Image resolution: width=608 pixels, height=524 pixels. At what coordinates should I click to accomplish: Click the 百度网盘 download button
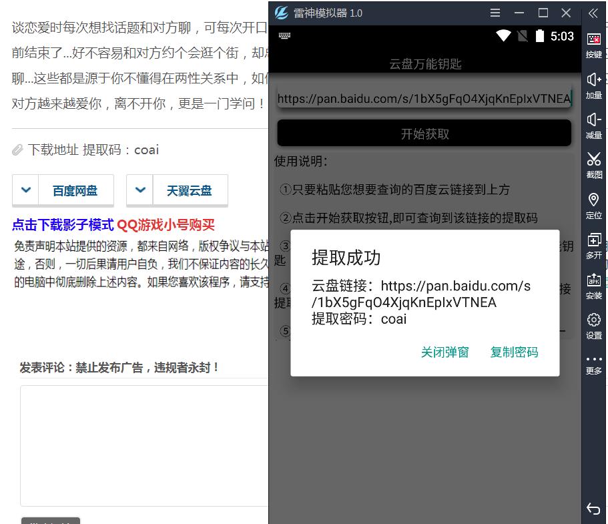coord(75,190)
